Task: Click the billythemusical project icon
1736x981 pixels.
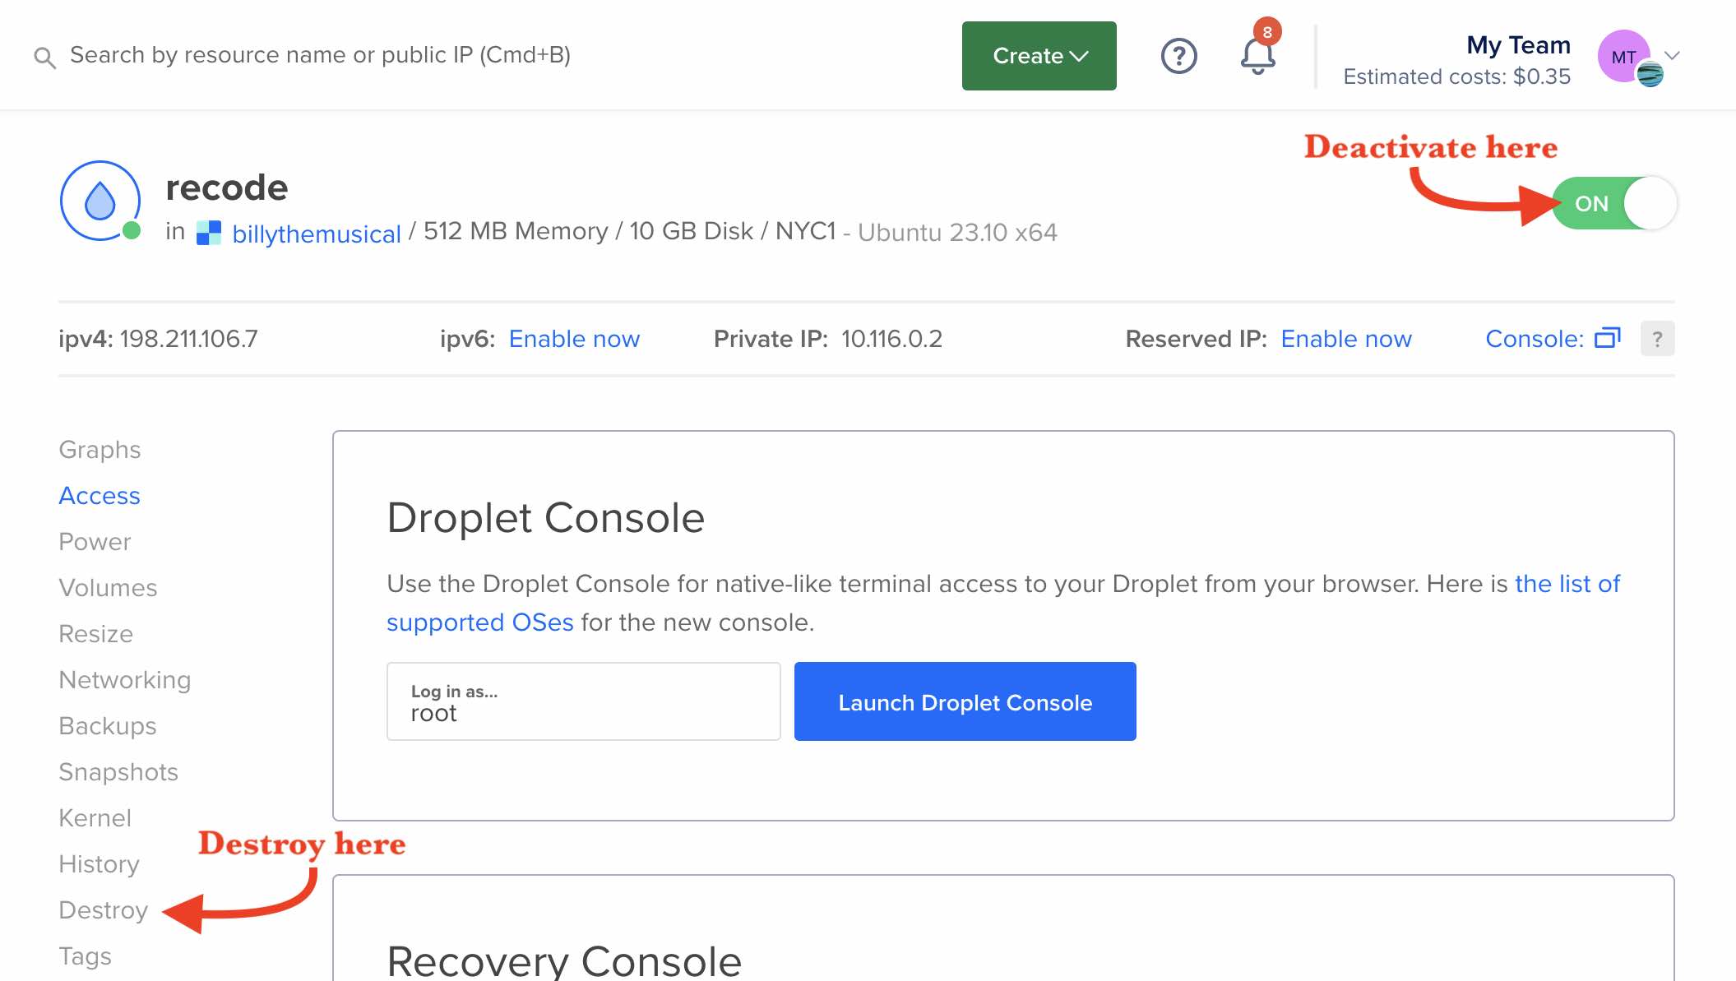Action: [x=209, y=233]
